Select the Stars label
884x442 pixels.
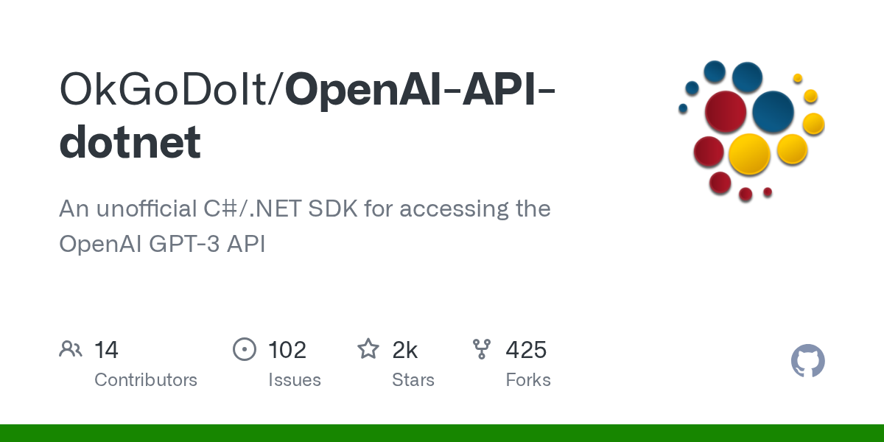point(413,380)
